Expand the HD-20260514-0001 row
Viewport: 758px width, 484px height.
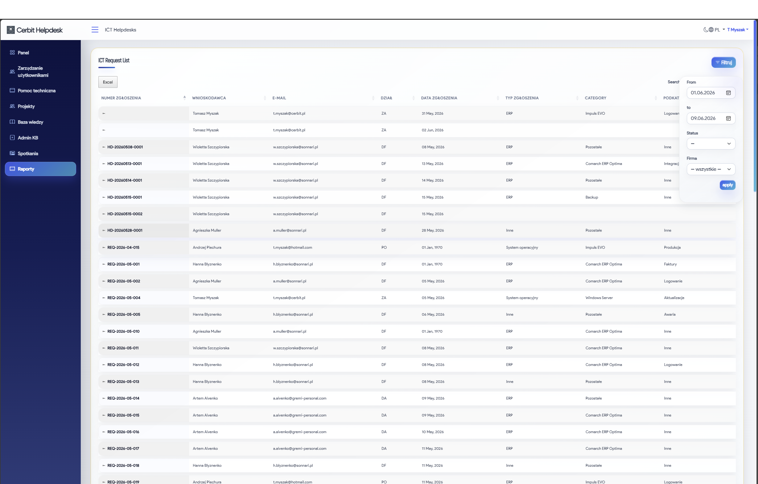click(104, 180)
